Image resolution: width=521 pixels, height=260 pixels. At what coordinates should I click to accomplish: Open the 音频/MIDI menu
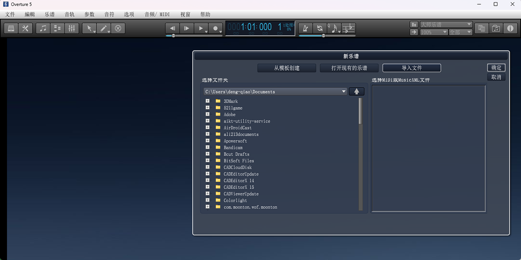pos(157,14)
